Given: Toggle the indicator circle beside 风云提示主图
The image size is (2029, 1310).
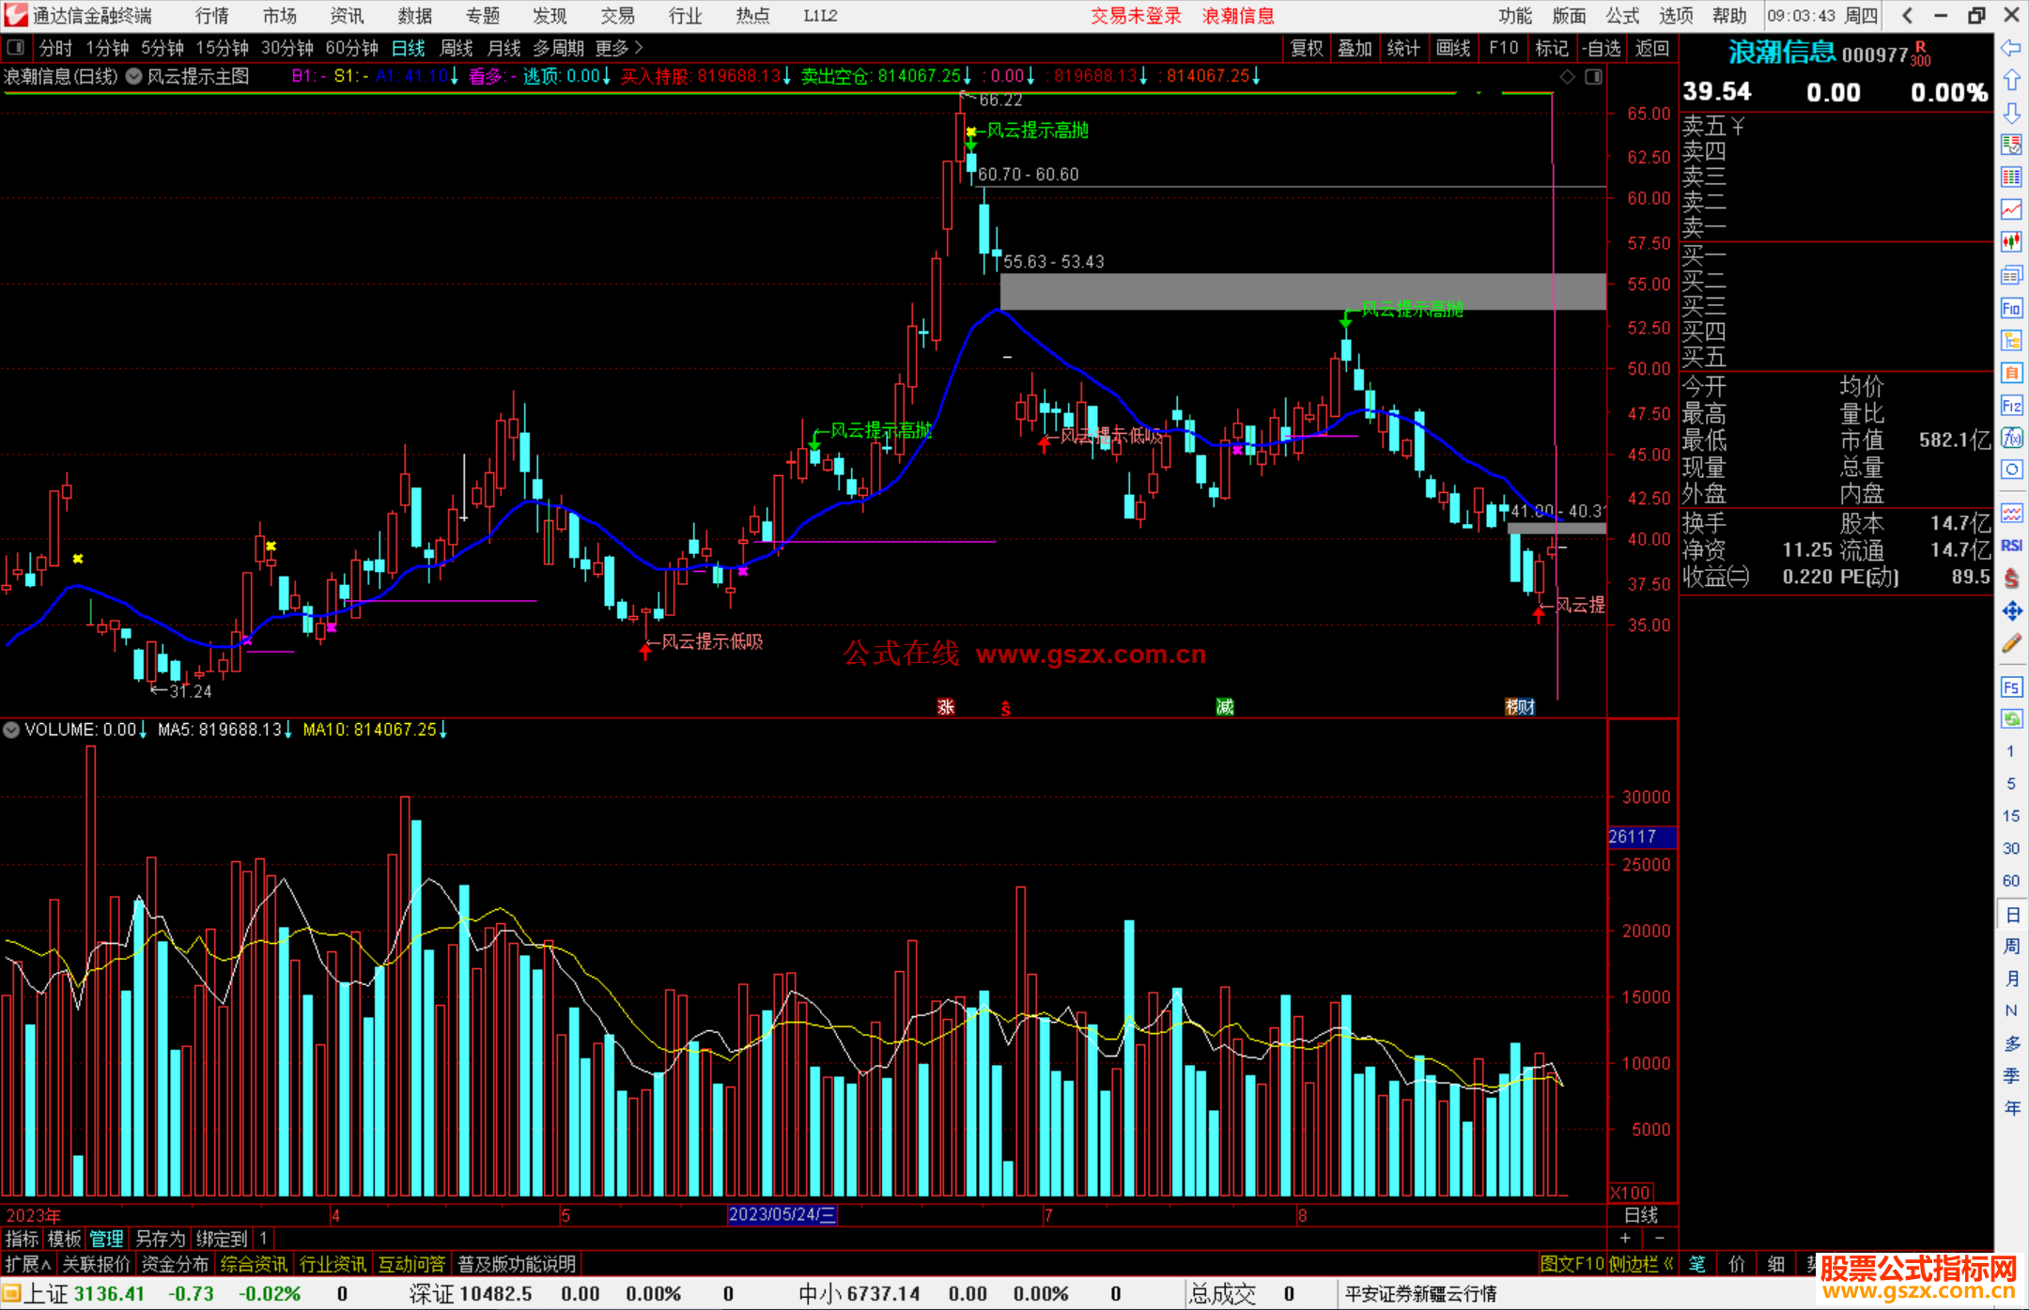Looking at the screenshot, I should 134,77.
